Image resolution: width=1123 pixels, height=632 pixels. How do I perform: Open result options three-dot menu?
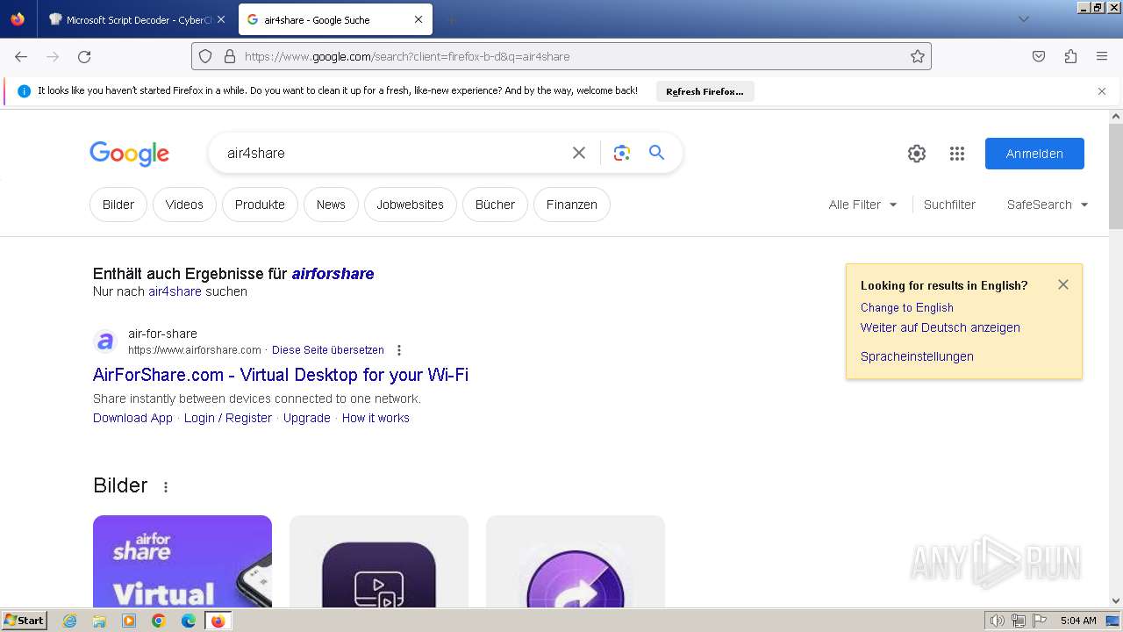point(399,350)
